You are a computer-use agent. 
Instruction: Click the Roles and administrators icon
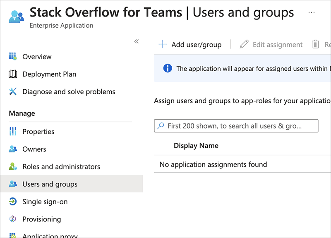point(13,167)
